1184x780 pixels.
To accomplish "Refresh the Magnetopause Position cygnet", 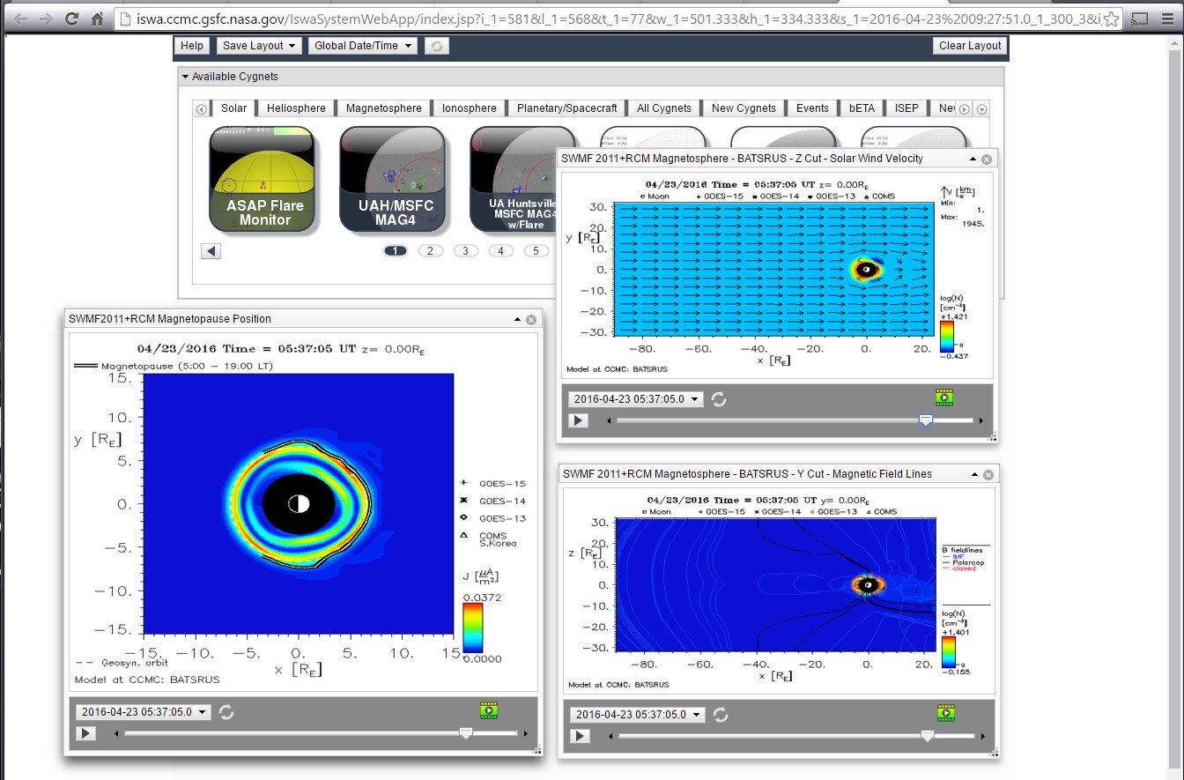I will pyautogui.click(x=226, y=712).
